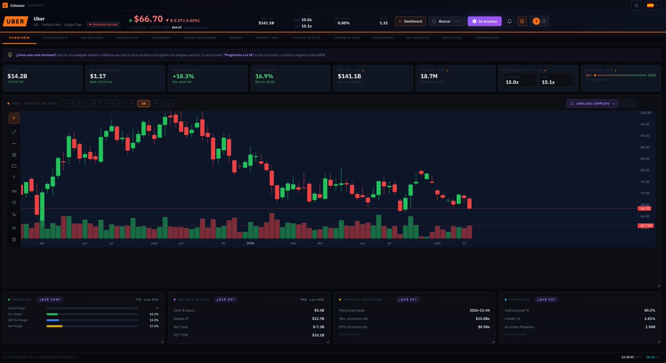The width and height of the screenshot is (666, 363).
Task: Open the Noticias tab
Action: pyautogui.click(x=452, y=38)
